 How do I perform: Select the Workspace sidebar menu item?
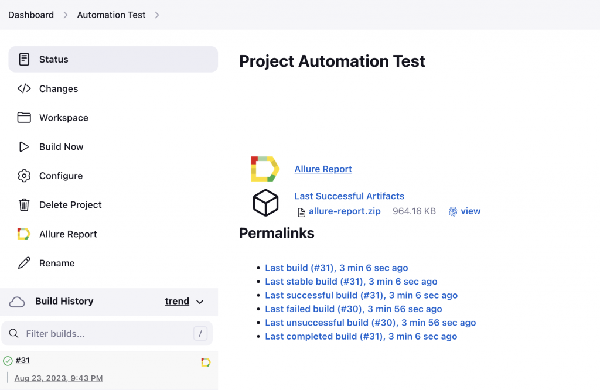click(63, 118)
